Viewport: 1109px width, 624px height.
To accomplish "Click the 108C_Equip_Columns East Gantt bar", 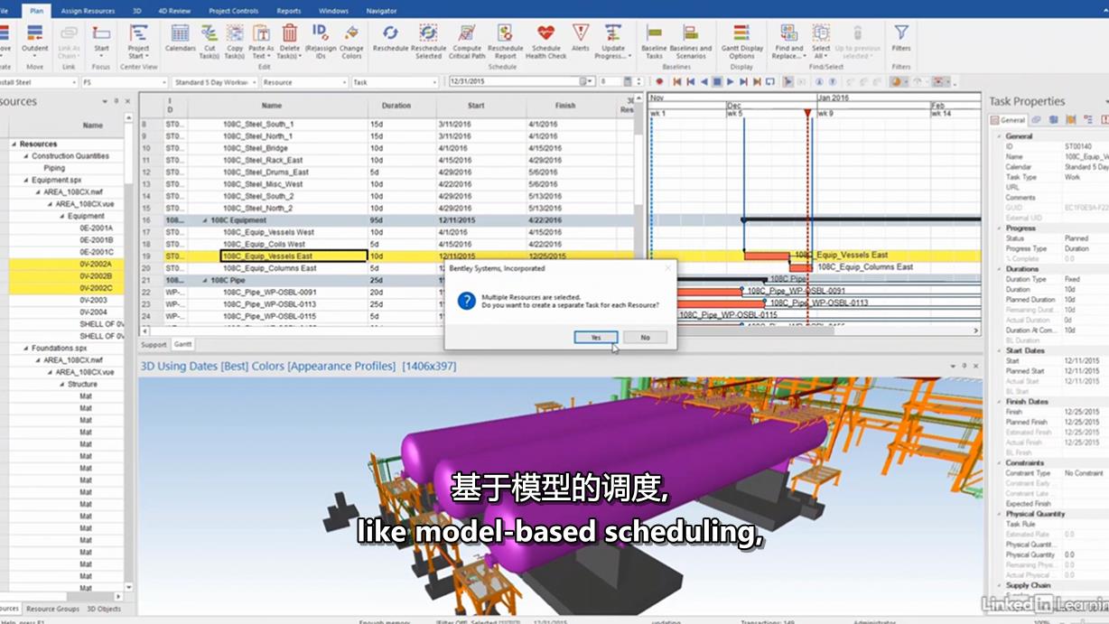I will click(801, 268).
